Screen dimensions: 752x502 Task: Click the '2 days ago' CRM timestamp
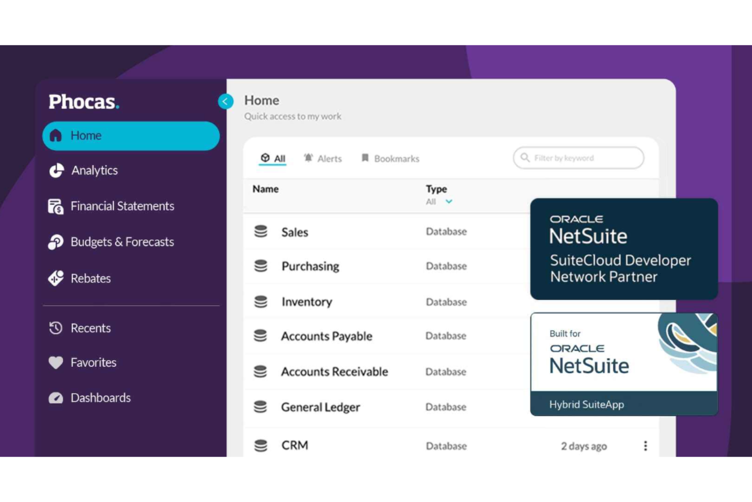click(584, 446)
